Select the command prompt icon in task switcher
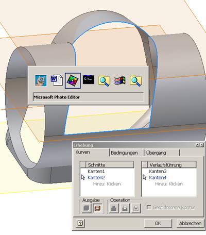 pos(89,79)
